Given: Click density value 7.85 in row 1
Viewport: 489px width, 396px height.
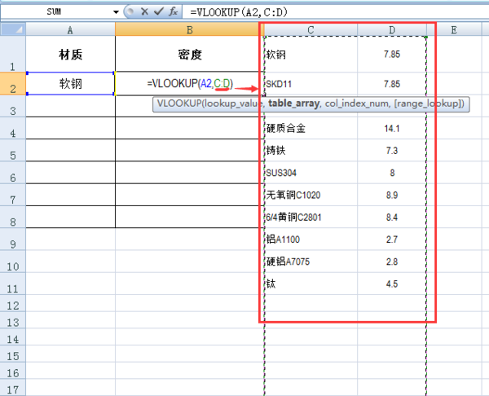Looking at the screenshot, I should [x=392, y=55].
